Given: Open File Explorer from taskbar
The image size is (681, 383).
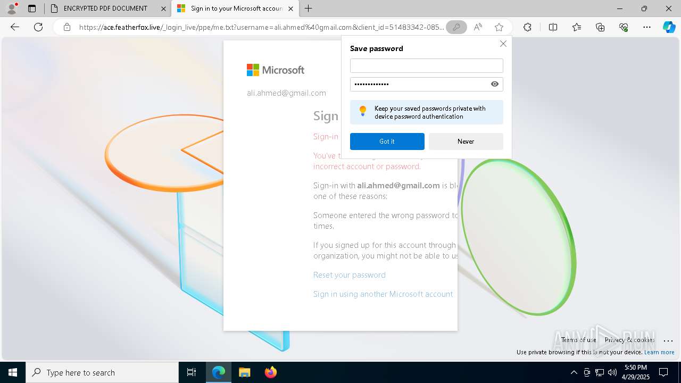Looking at the screenshot, I should 244,372.
